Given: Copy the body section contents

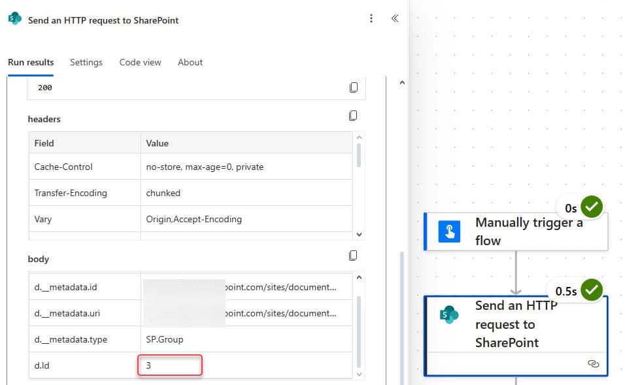Looking at the screenshot, I should pyautogui.click(x=353, y=256).
